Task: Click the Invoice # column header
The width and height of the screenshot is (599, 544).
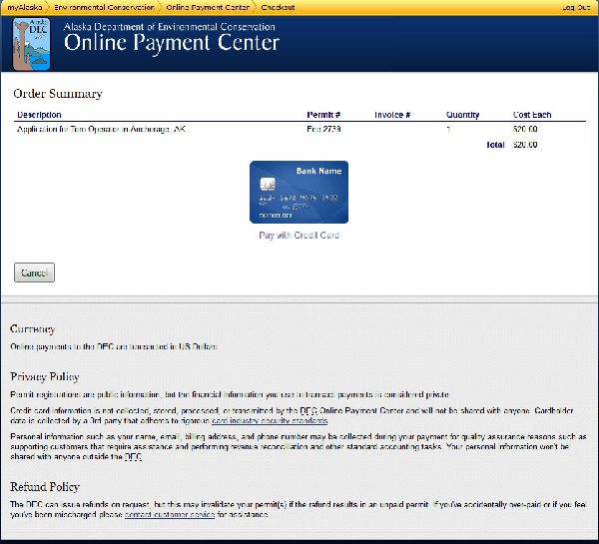Action: click(x=392, y=115)
